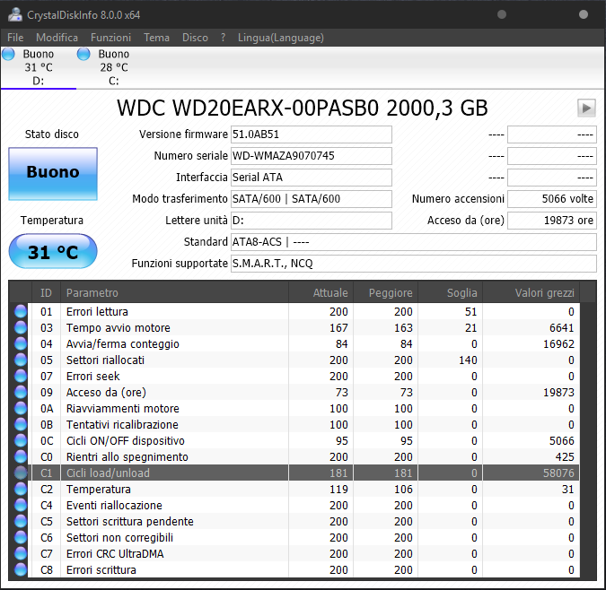Screen dimensions: 606x590
Task: Click the Interfaccia Serial ATA field
Action: [312, 178]
